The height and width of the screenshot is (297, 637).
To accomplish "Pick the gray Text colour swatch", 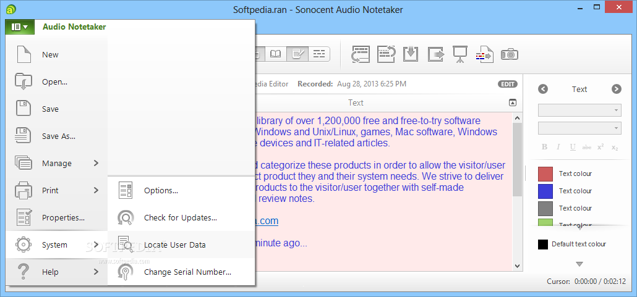I will click(545, 209).
